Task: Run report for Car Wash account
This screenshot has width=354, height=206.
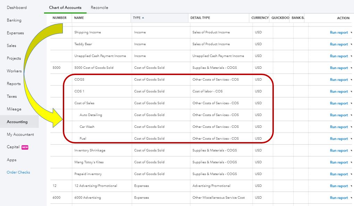Action: coord(339,127)
